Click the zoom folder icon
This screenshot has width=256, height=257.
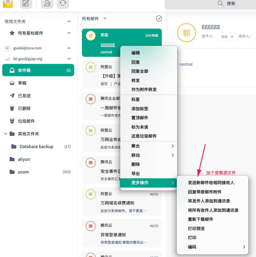pos(12,172)
